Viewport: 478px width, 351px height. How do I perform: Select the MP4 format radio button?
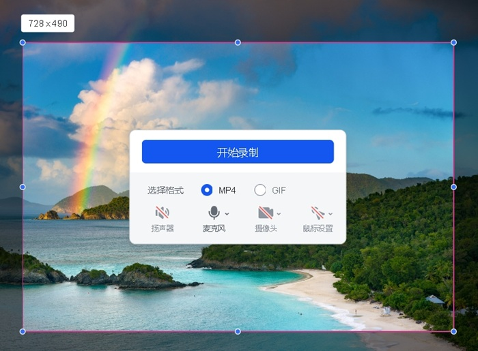click(x=207, y=190)
